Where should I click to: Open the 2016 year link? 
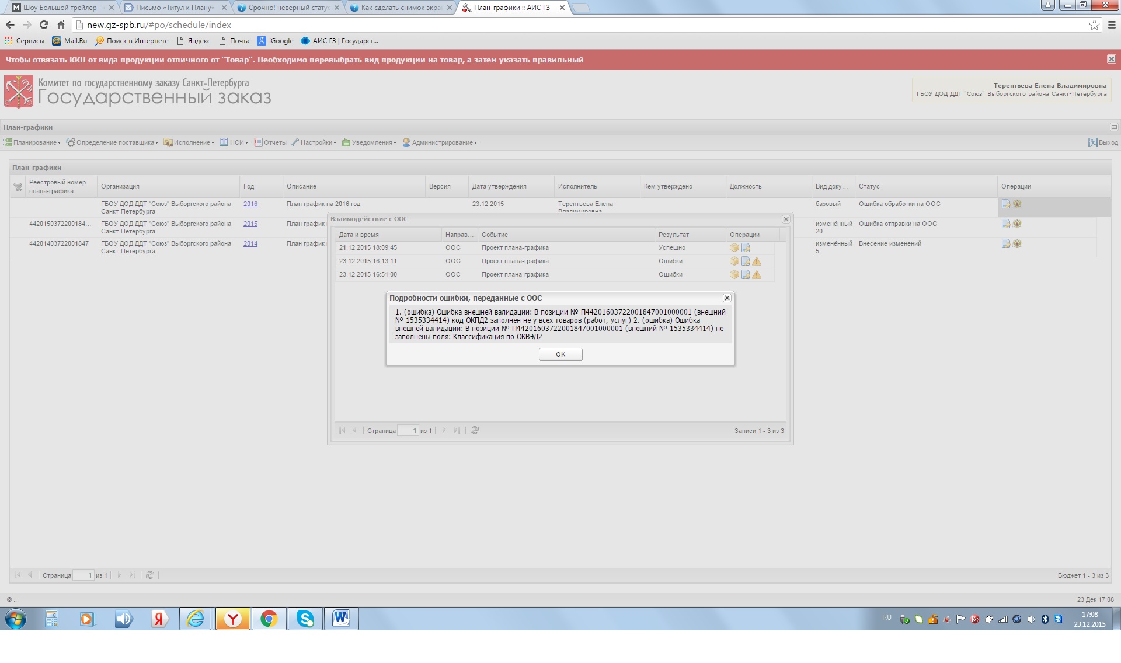click(250, 204)
